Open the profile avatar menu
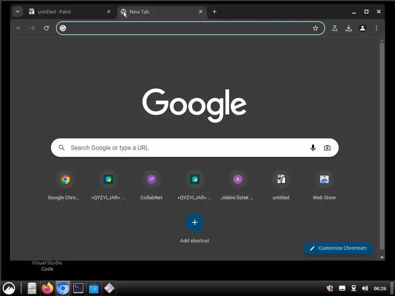The width and height of the screenshot is (395, 296). point(363,28)
